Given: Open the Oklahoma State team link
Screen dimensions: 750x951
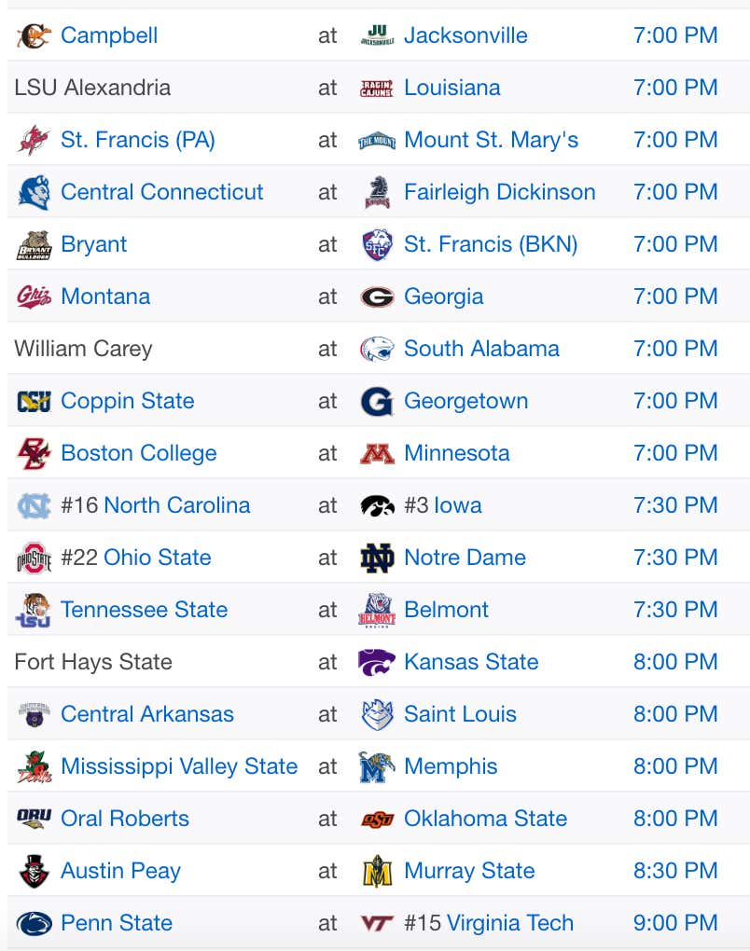Looking at the screenshot, I should click(485, 819).
